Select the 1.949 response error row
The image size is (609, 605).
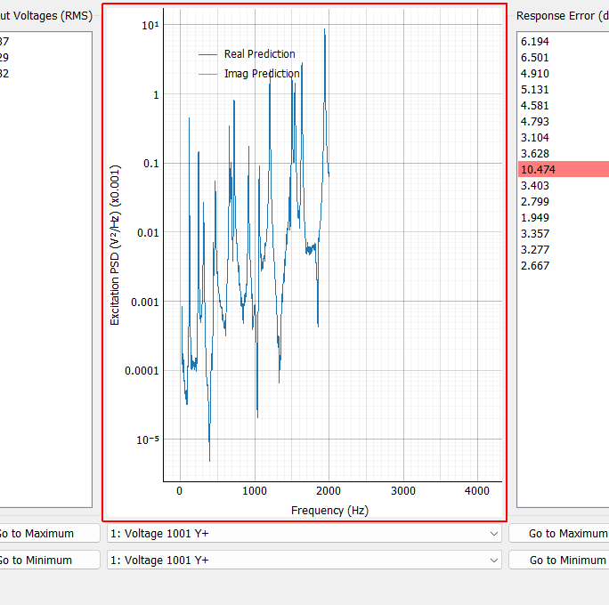point(564,217)
